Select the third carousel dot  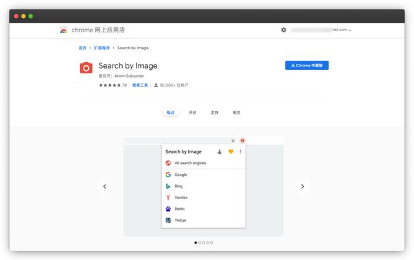point(204,243)
